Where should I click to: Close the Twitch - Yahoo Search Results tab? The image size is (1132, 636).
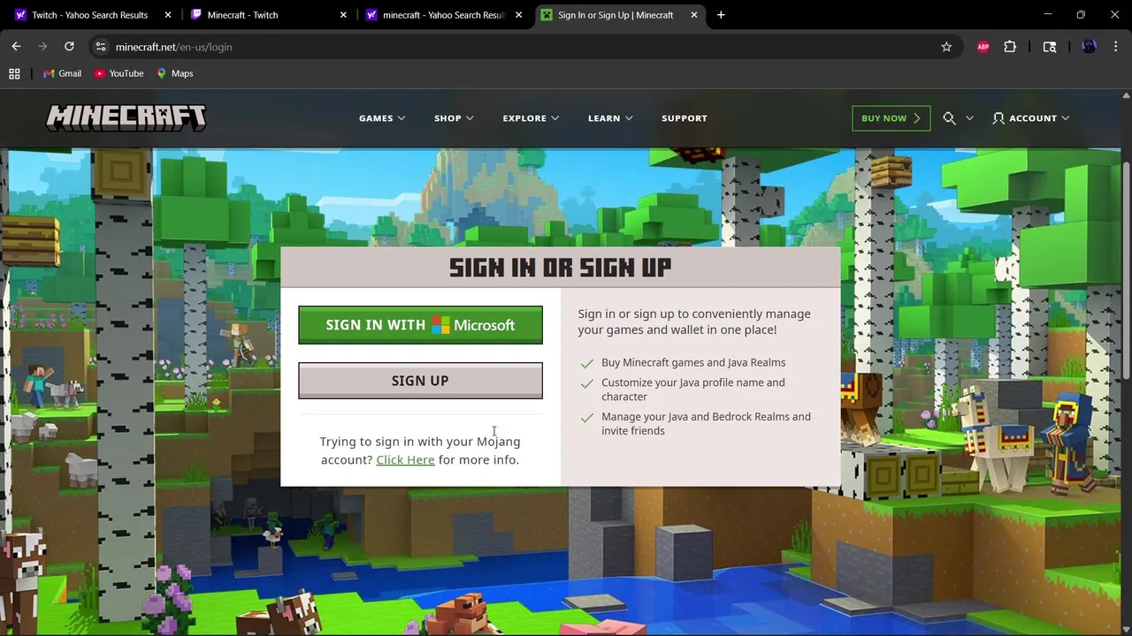click(167, 15)
